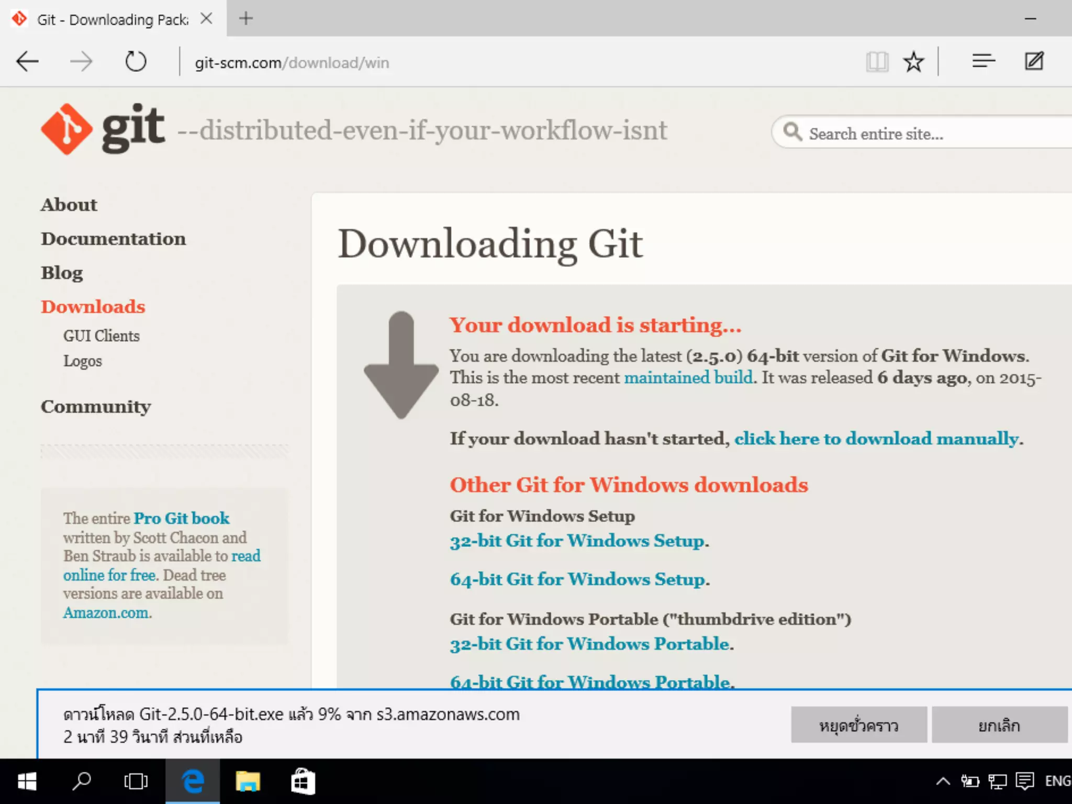Screen dimensions: 1072x804
Task: Open a new tab with plus
Action: point(245,19)
